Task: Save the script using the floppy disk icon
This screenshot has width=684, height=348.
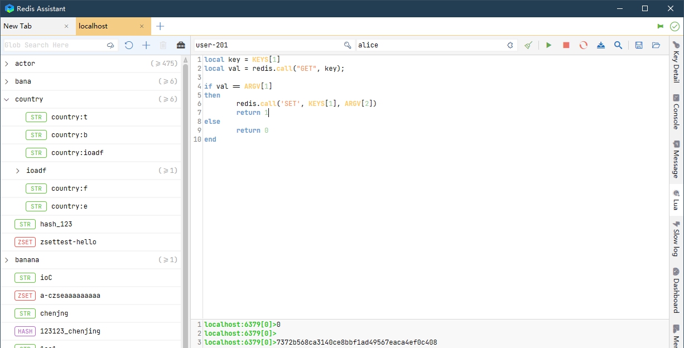Action: click(639, 45)
